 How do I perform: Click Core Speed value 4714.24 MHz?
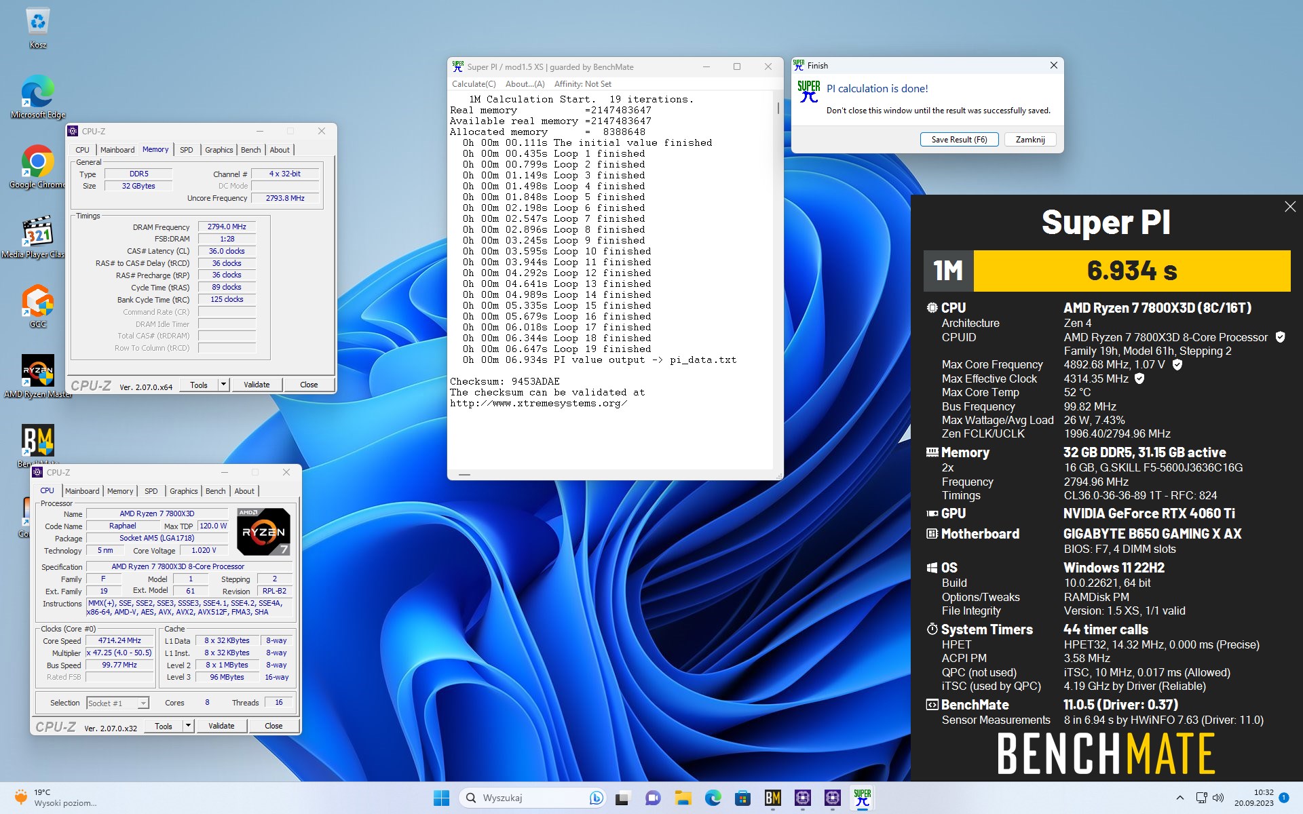119,640
